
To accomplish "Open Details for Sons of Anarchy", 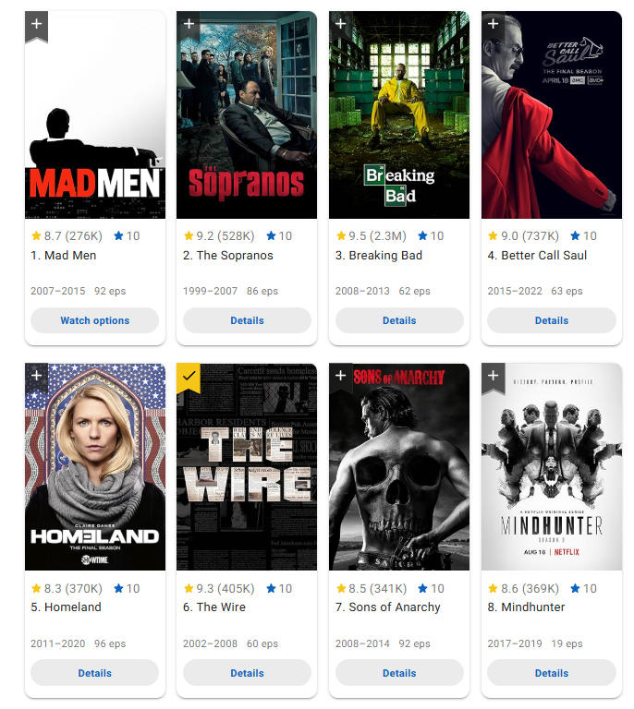I will pos(399,673).
